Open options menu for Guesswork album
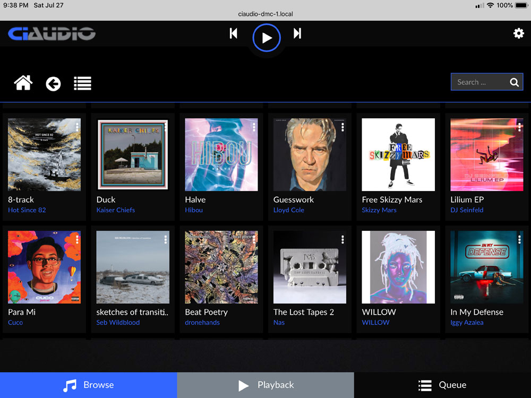The height and width of the screenshot is (398, 531). click(x=342, y=127)
